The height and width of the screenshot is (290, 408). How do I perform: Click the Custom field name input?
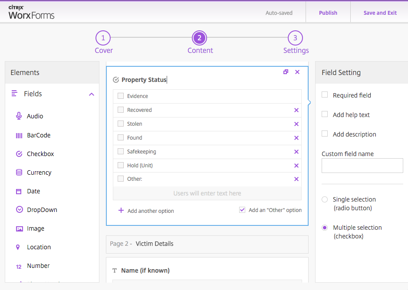coord(362,166)
